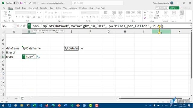Click inside the Python formula bar
The image size is (193, 108).
(110, 26)
